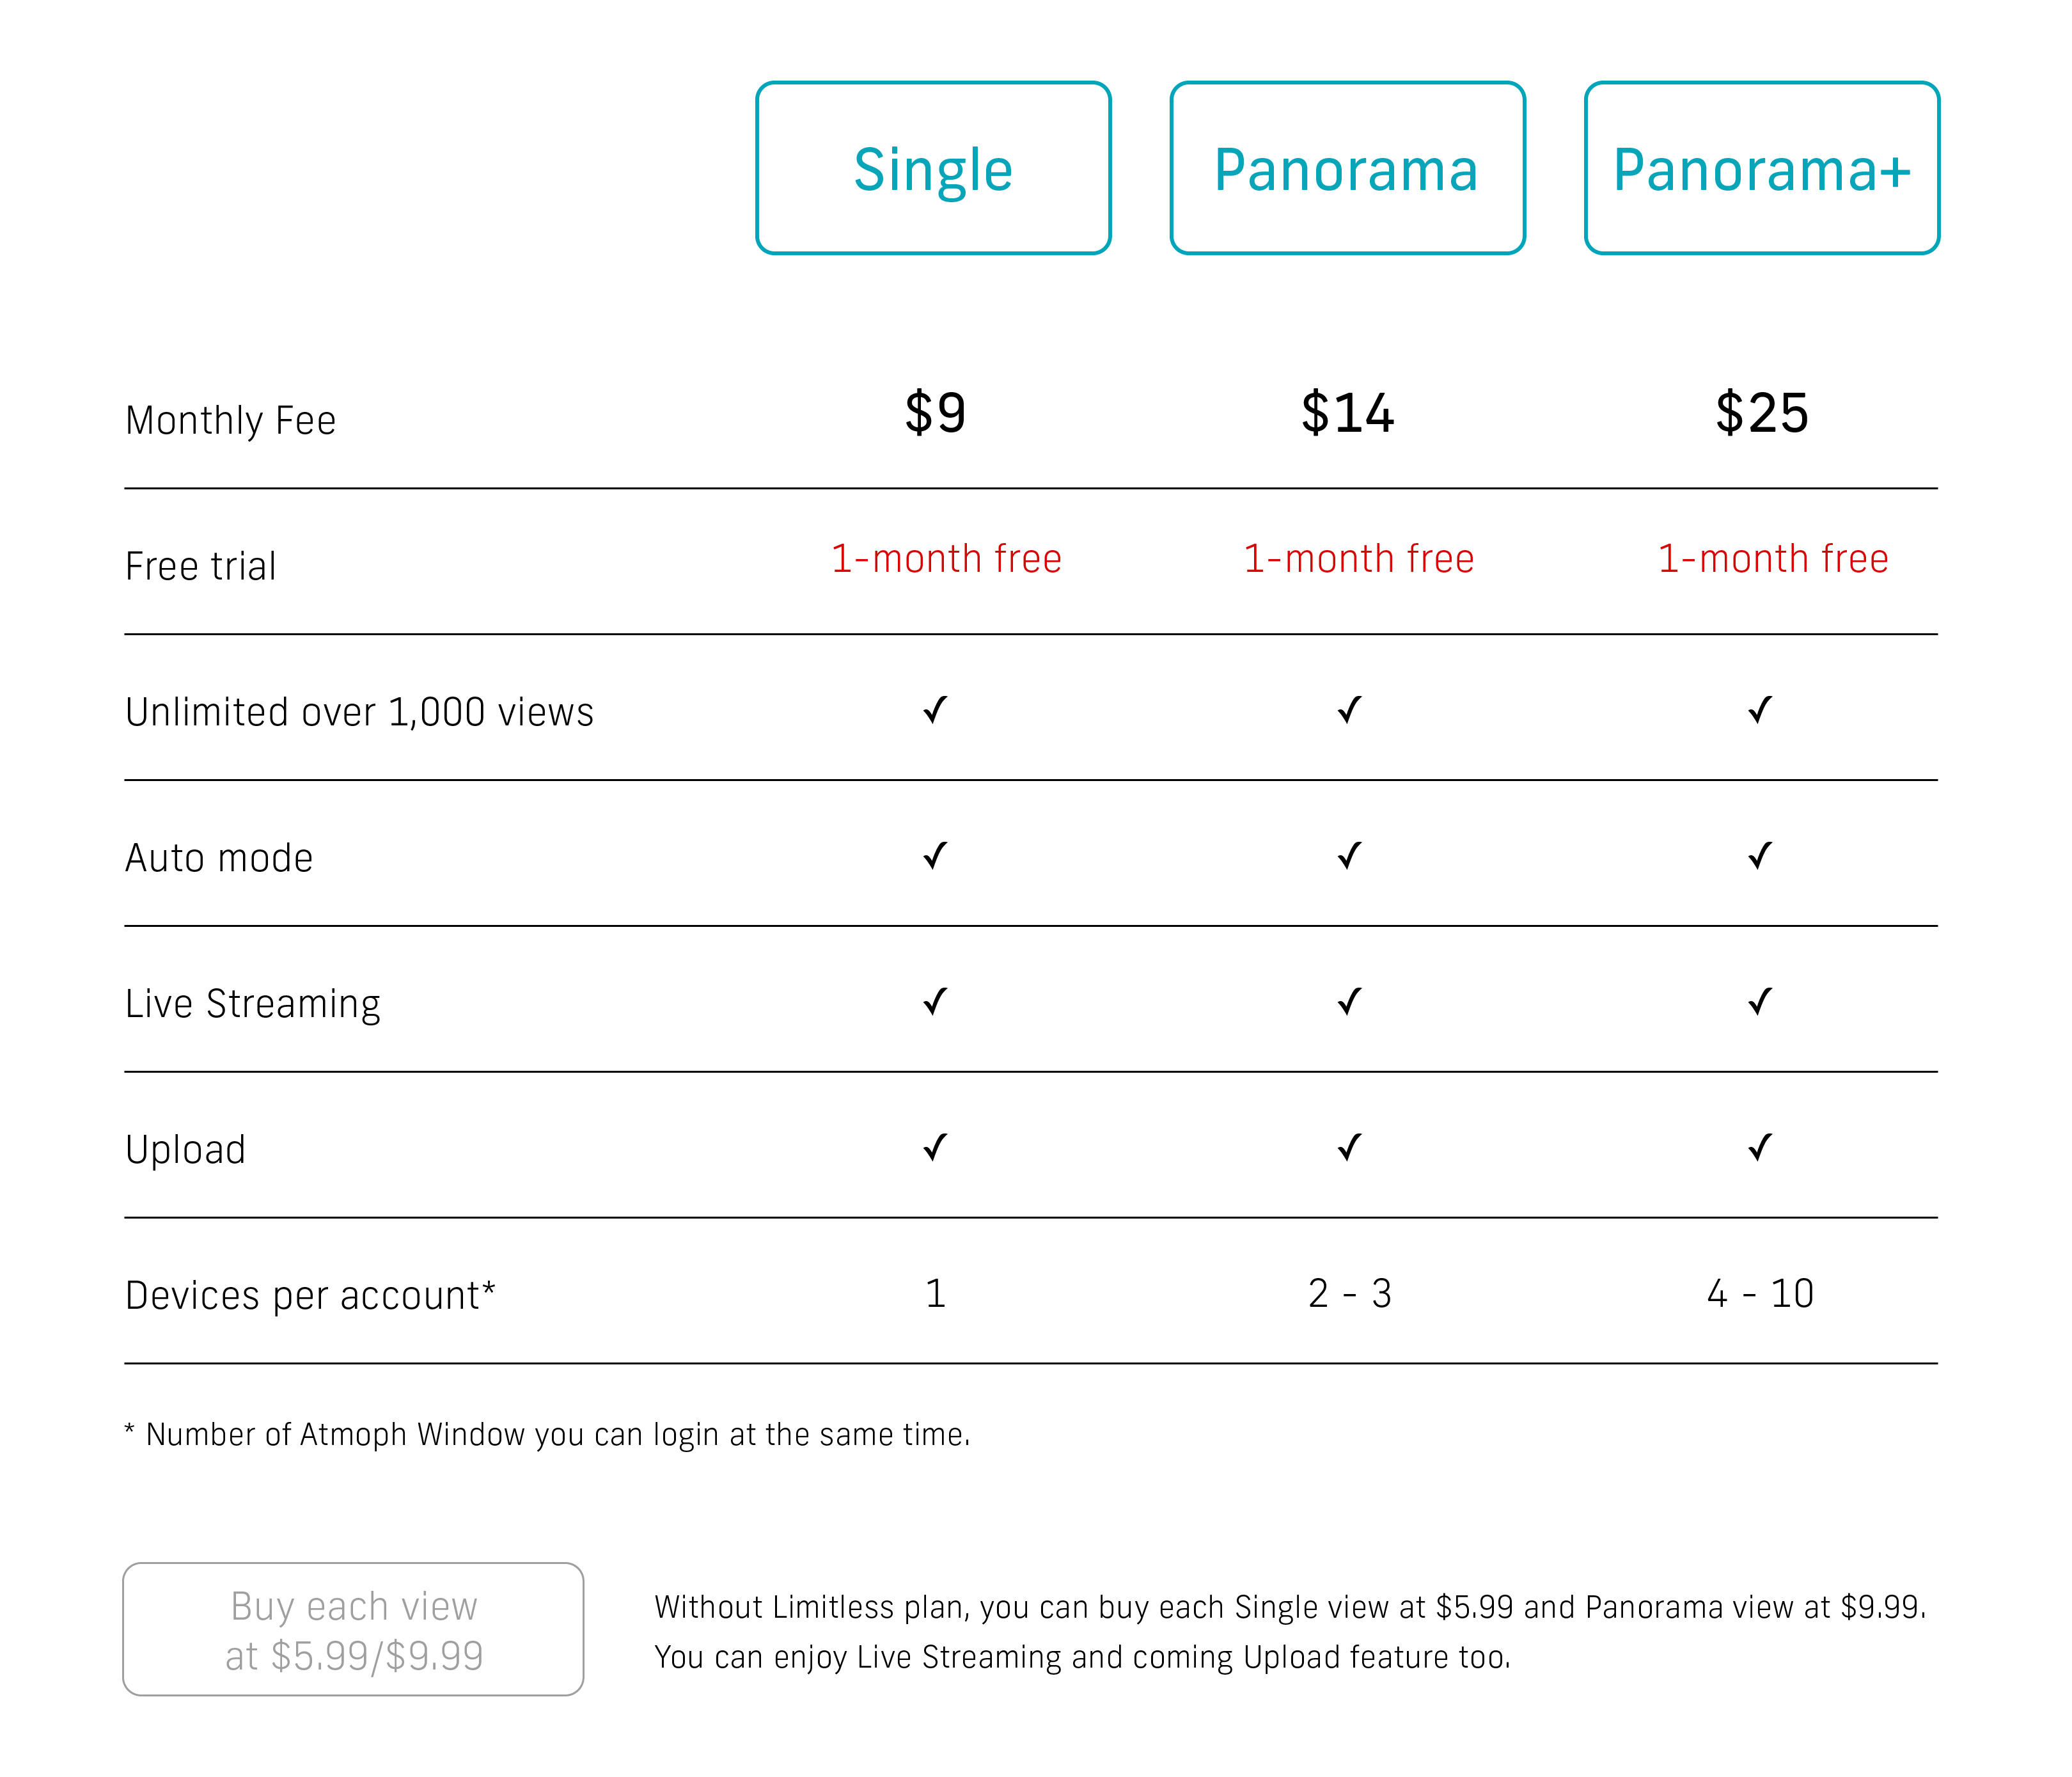Viewport: 2072px width, 1777px height.
Task: Choose the Panorama plan button
Action: (1347, 168)
